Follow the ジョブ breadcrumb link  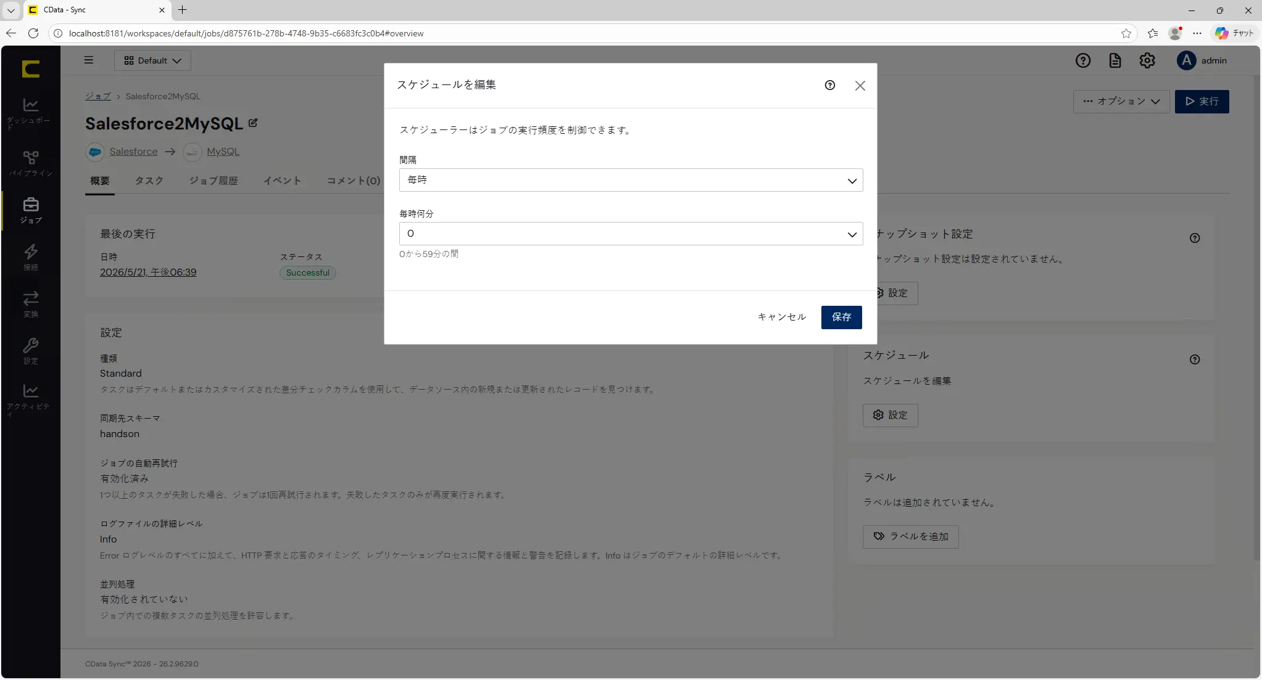point(98,96)
